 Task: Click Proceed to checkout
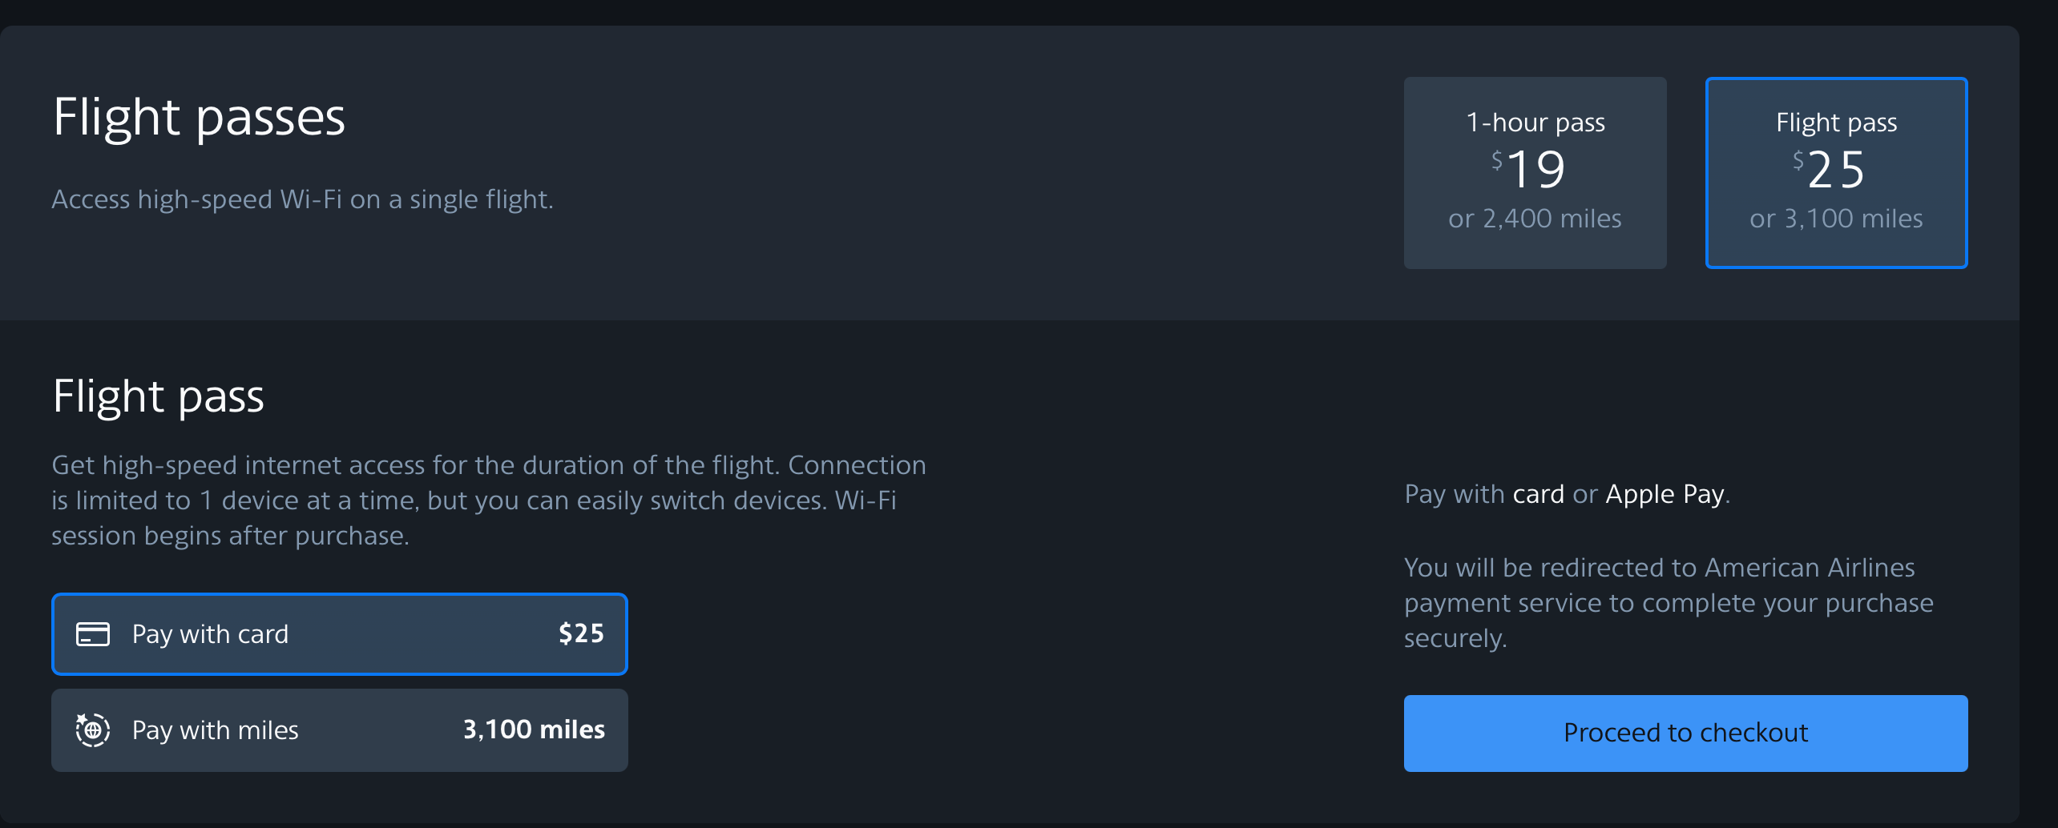coord(1685,732)
